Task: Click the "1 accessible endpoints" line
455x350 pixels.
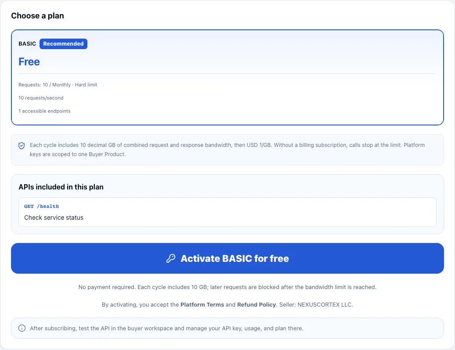Action: coord(44,111)
